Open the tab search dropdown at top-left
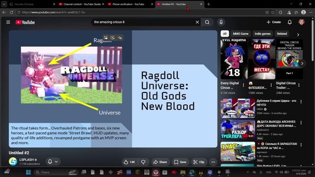This screenshot has height=177, width=315. [4, 4]
